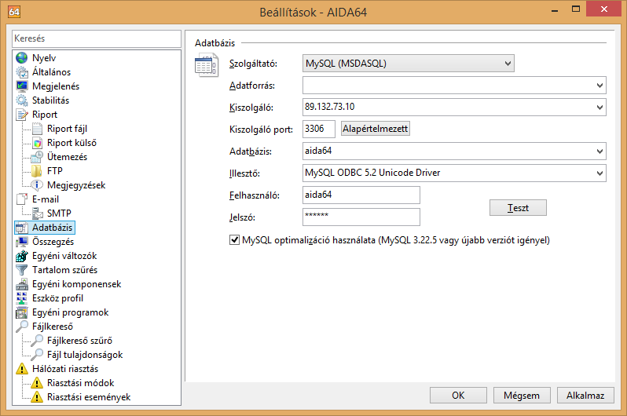The width and height of the screenshot is (627, 416).
Task: Expand the Kiszolgáló server dropdown arrow
Action: tap(599, 107)
